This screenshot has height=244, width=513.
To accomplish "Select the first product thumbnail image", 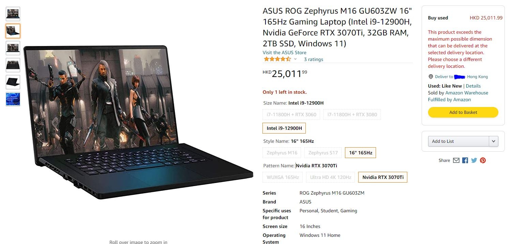I will pos(13,14).
